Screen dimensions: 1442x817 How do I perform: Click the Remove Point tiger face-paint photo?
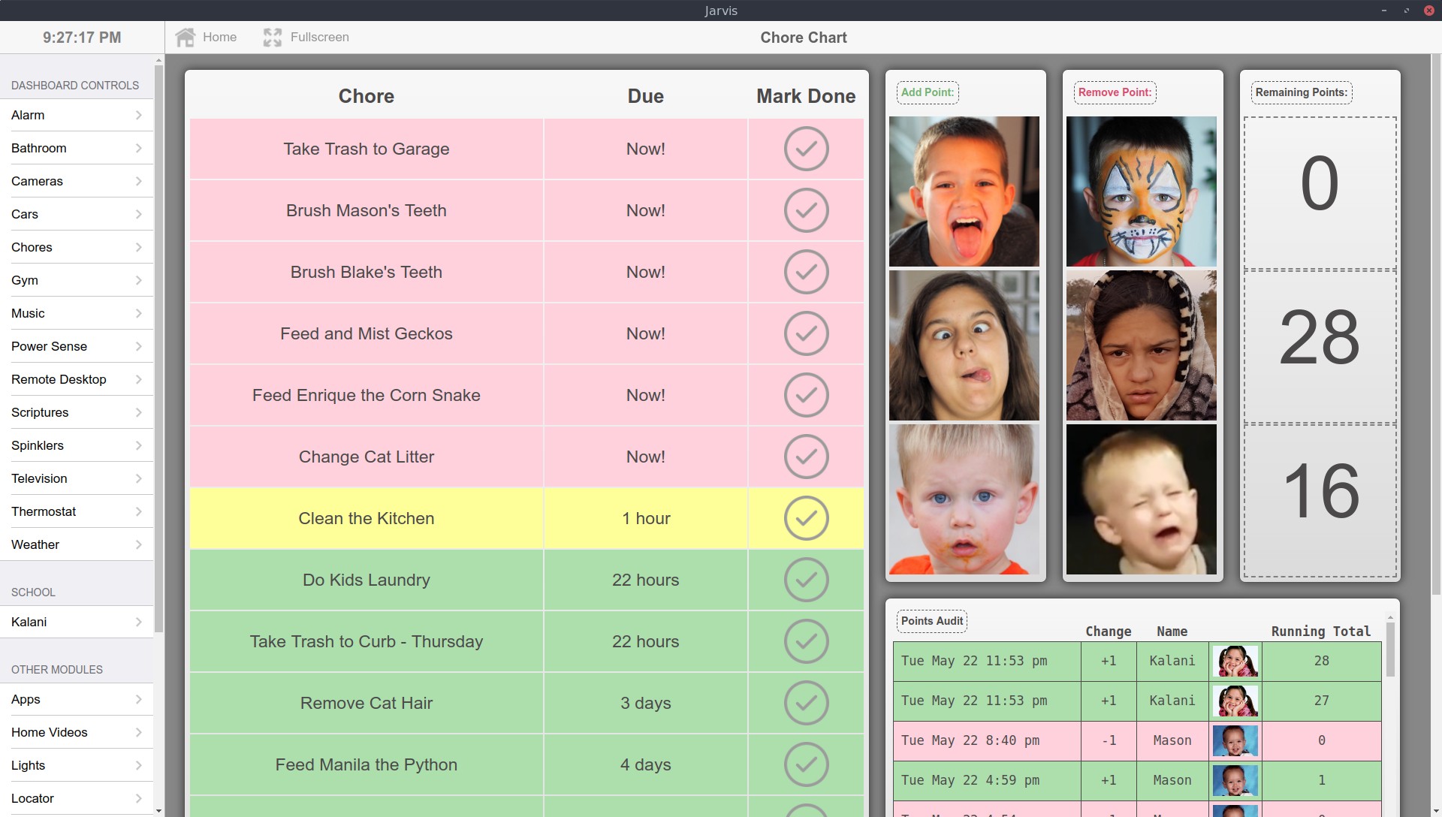click(x=1141, y=191)
